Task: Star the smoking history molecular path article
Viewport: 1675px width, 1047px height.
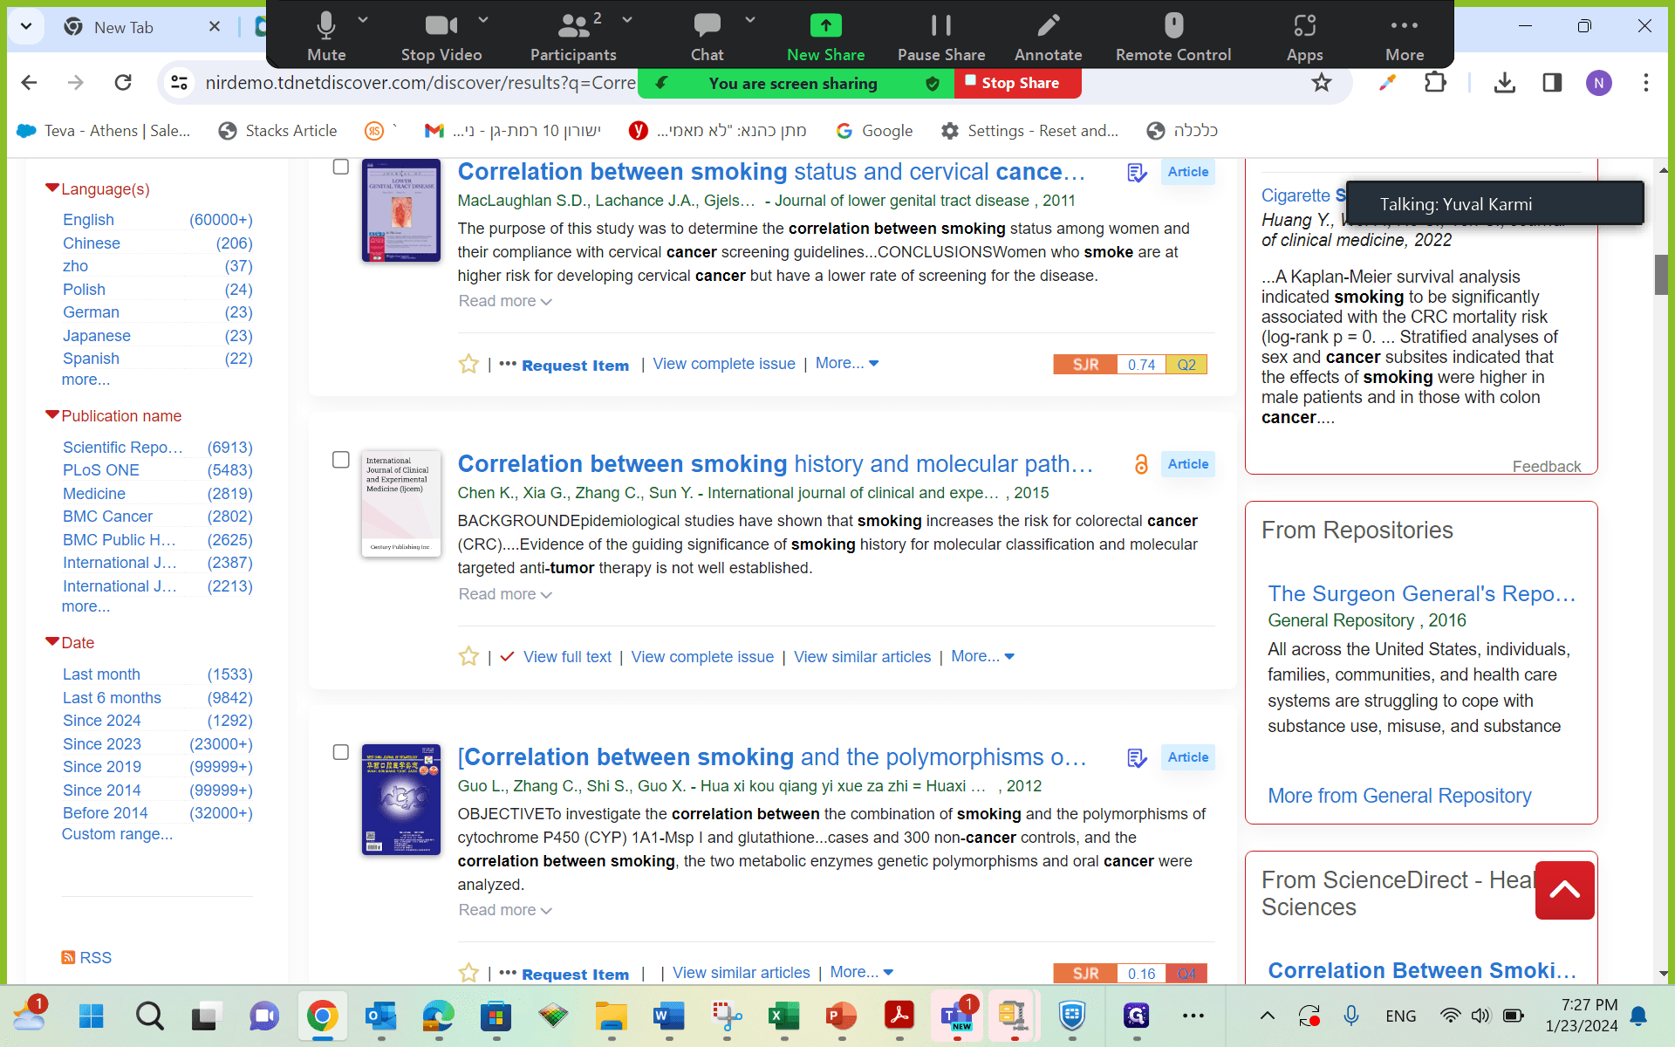Action: [468, 656]
